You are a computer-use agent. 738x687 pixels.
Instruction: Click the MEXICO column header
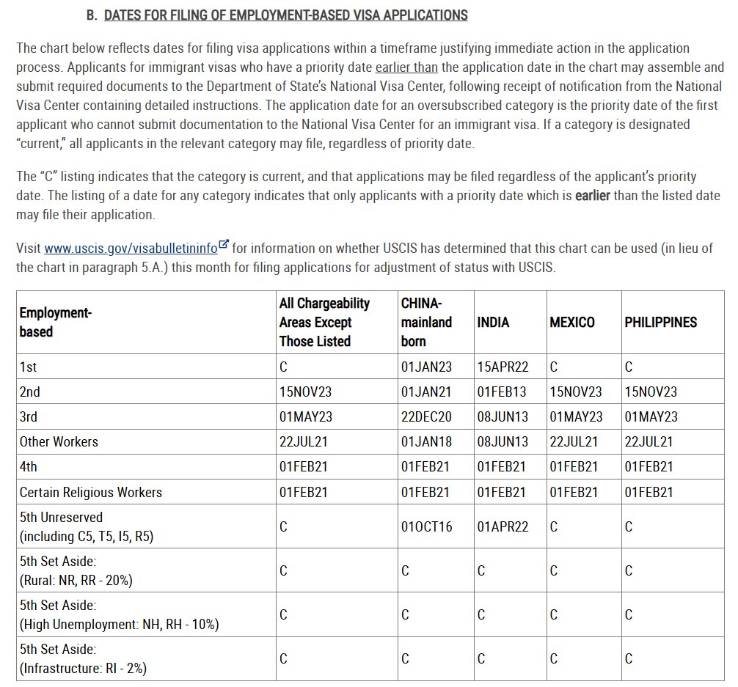572,322
